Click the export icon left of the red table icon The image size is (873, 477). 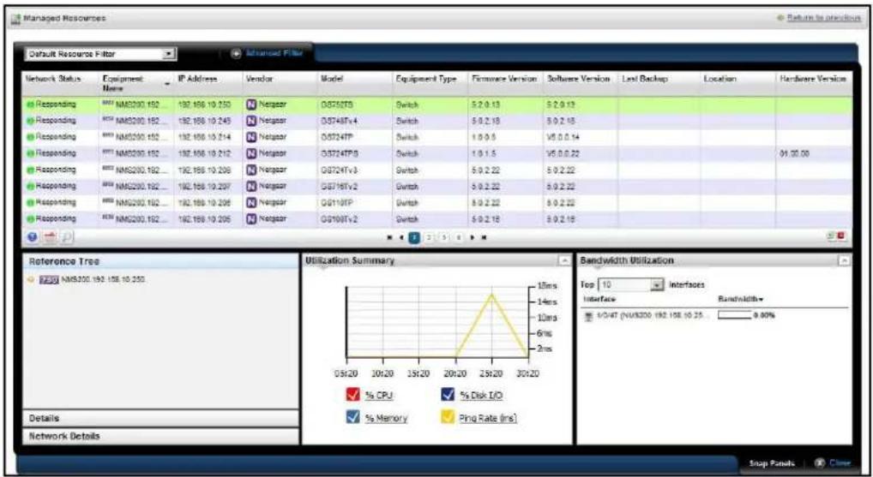pyautogui.click(x=832, y=237)
